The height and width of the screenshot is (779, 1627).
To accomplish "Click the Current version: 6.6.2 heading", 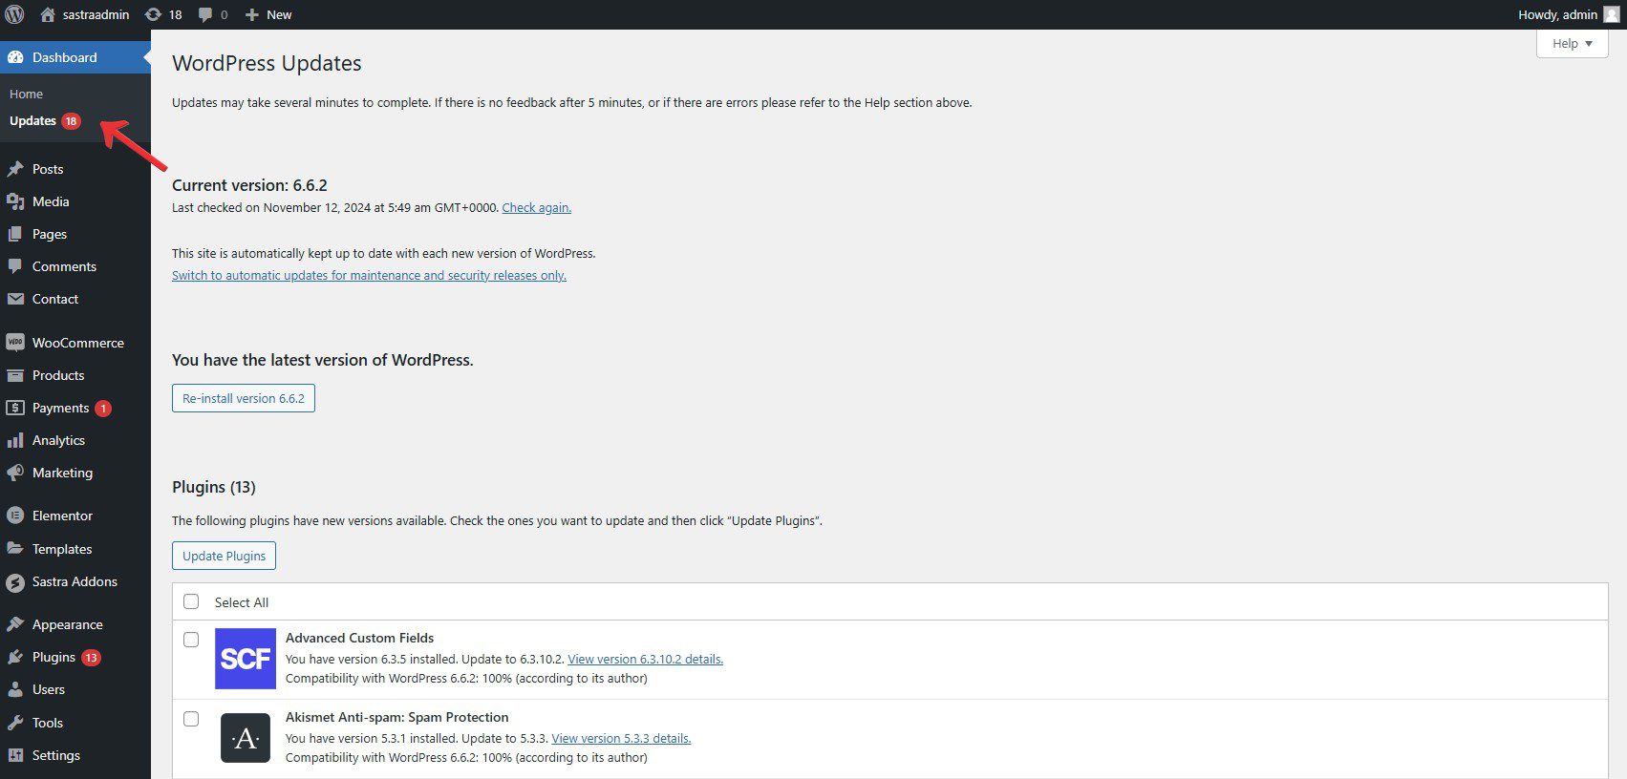I will (249, 185).
